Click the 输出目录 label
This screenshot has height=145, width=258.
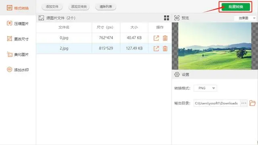182,103
